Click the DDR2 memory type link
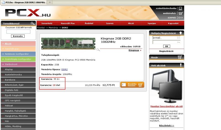 tap(64, 70)
